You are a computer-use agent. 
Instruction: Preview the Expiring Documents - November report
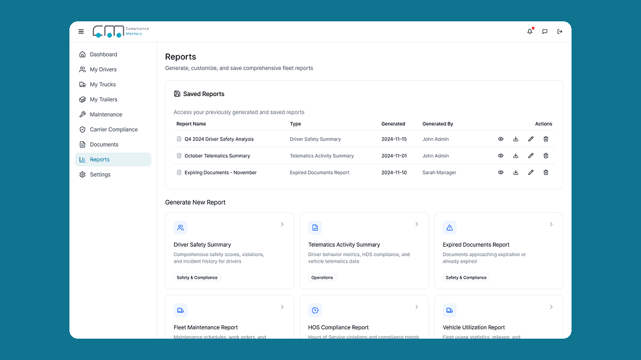point(501,173)
